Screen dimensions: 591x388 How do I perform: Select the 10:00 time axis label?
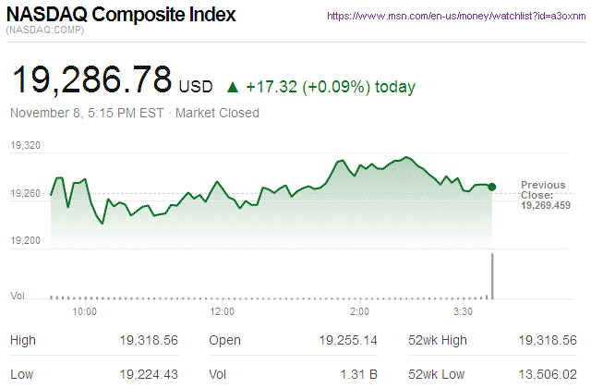coord(85,311)
